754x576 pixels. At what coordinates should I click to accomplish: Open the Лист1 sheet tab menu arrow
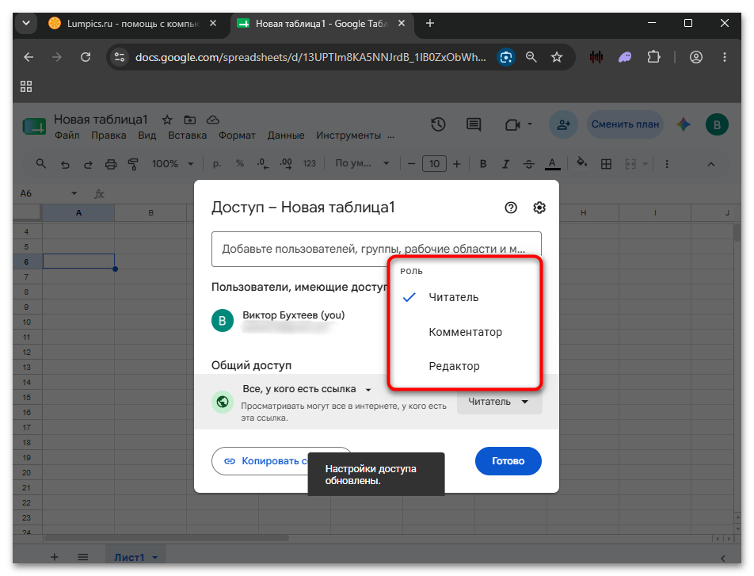point(155,557)
